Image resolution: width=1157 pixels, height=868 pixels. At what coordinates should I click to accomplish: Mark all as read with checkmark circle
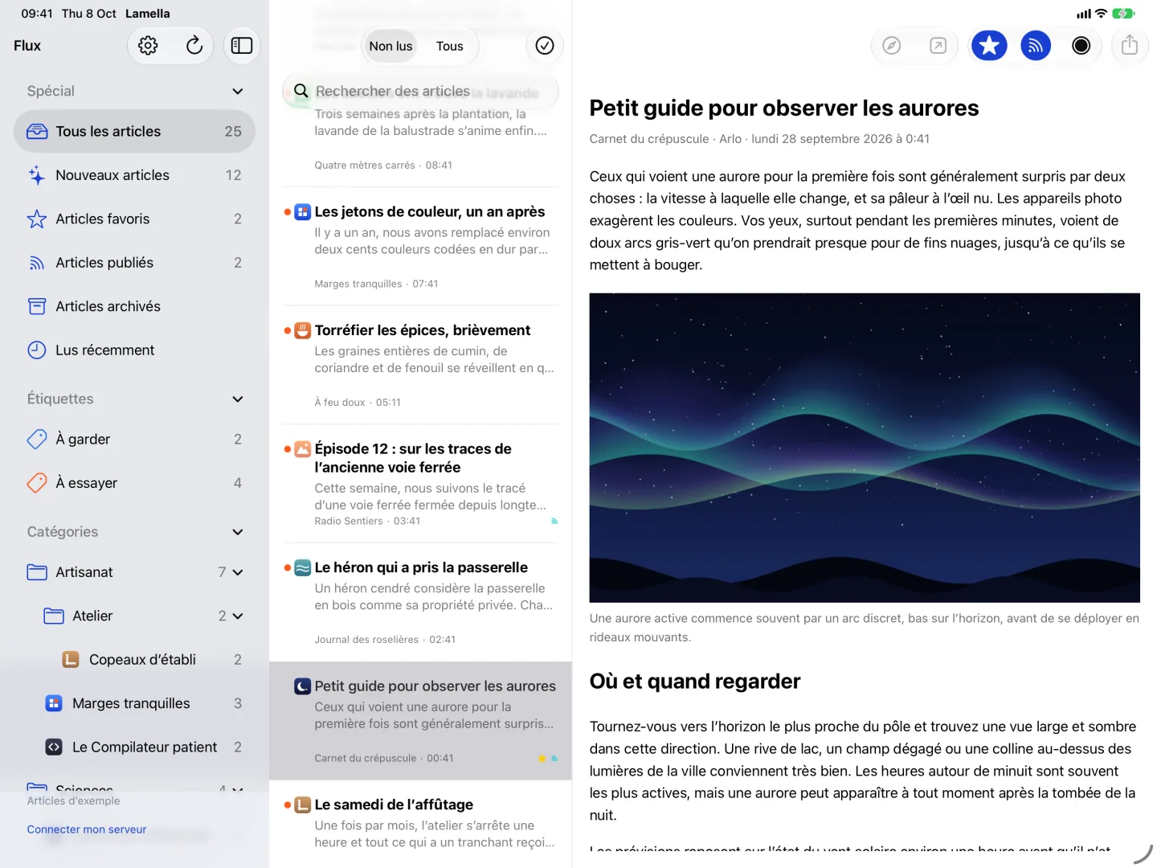tap(545, 46)
